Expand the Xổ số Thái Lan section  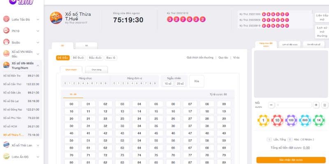(x=38, y=145)
